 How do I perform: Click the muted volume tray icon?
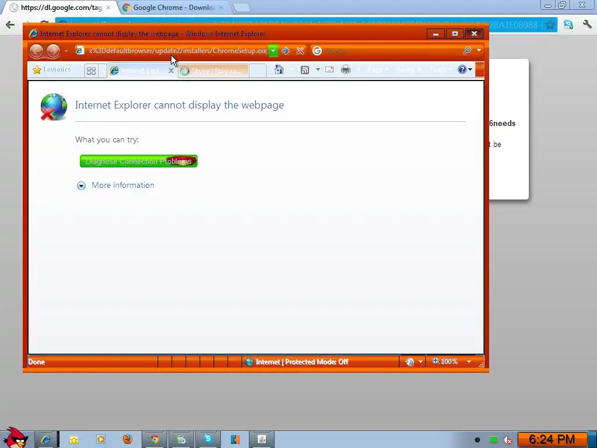508,440
